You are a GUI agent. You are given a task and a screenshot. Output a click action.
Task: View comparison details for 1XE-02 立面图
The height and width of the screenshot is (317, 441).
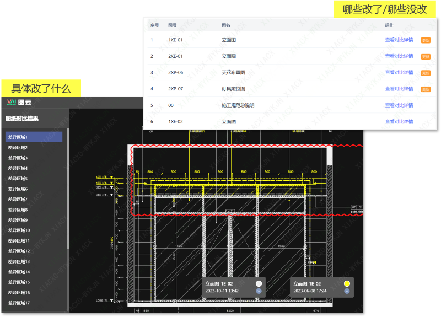point(399,121)
